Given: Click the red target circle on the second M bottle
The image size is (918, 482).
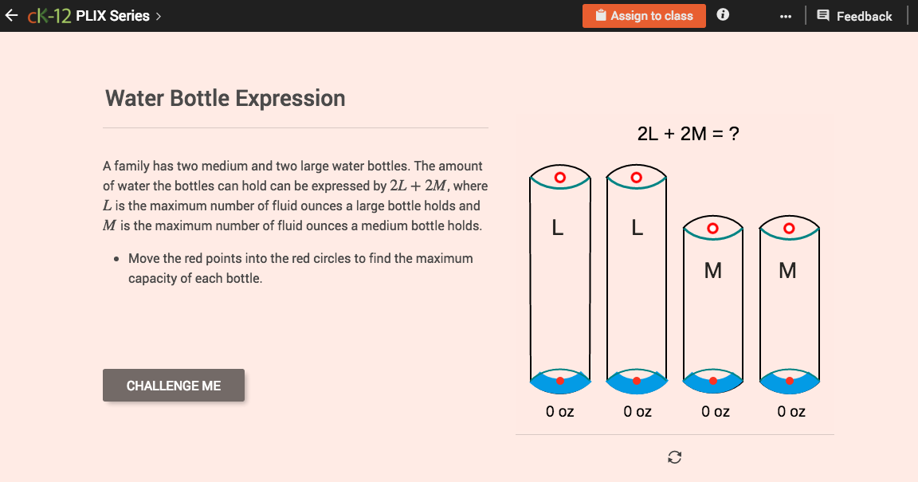Looking at the screenshot, I should point(788,228).
